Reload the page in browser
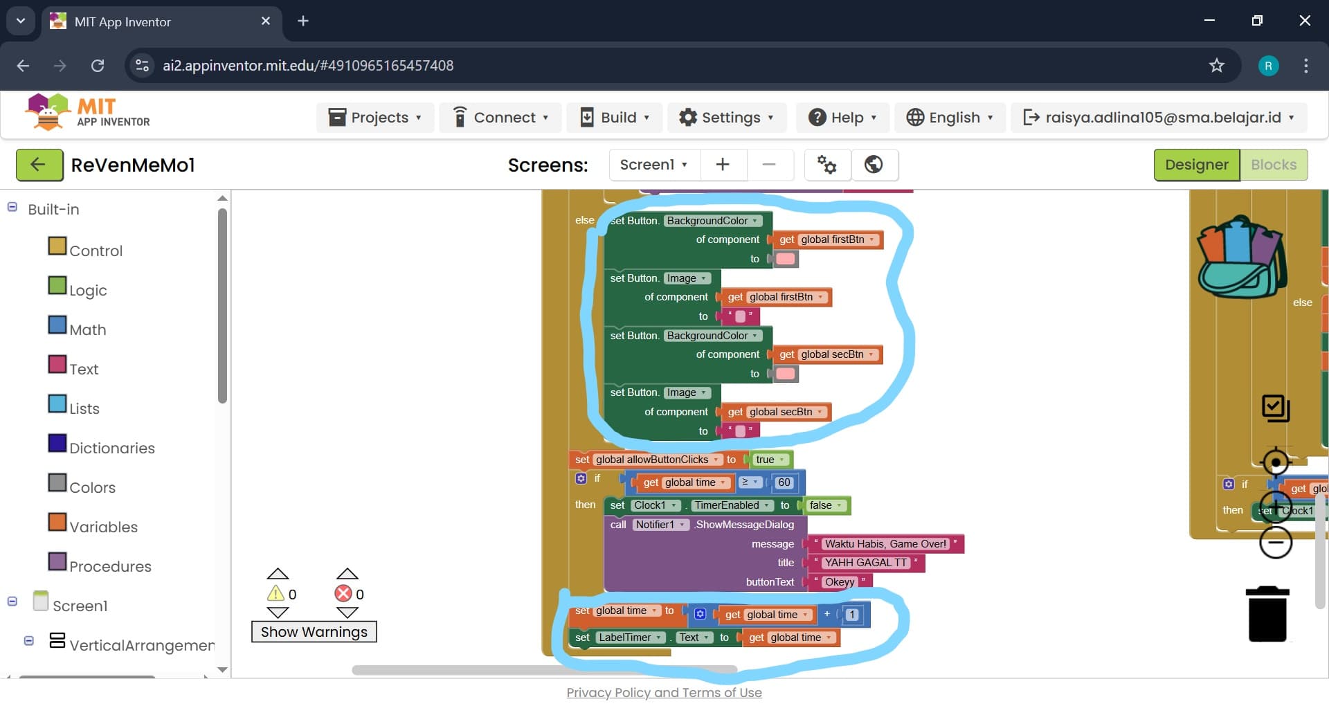This screenshot has width=1329, height=706. pos(98,66)
